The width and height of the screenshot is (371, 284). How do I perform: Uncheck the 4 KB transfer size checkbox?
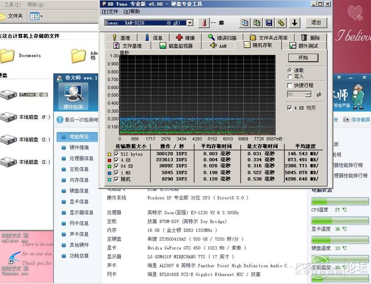pyautogui.click(x=117, y=160)
